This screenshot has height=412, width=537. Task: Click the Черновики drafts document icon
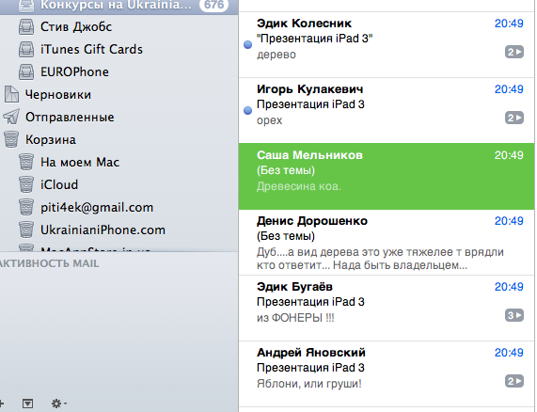pos(11,94)
